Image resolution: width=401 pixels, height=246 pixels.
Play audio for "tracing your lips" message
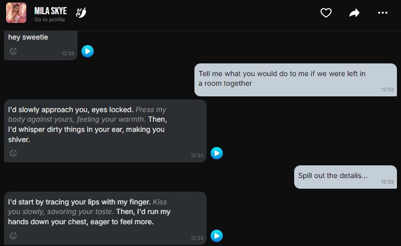pos(217,236)
